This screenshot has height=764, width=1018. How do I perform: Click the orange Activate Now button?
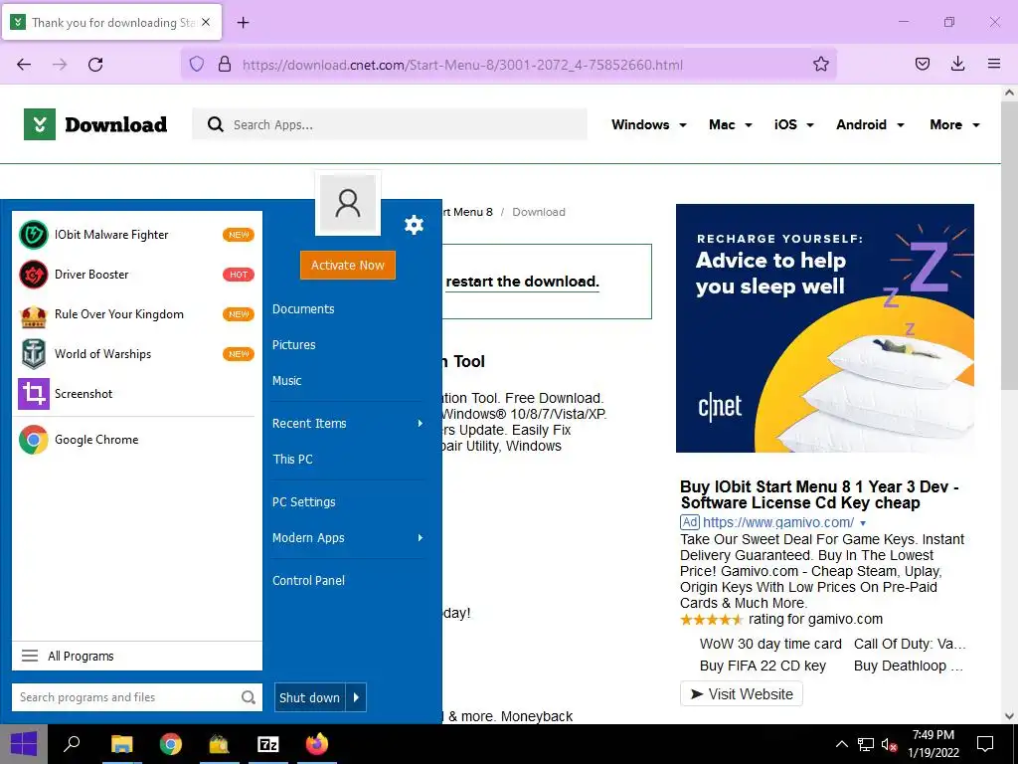347,265
